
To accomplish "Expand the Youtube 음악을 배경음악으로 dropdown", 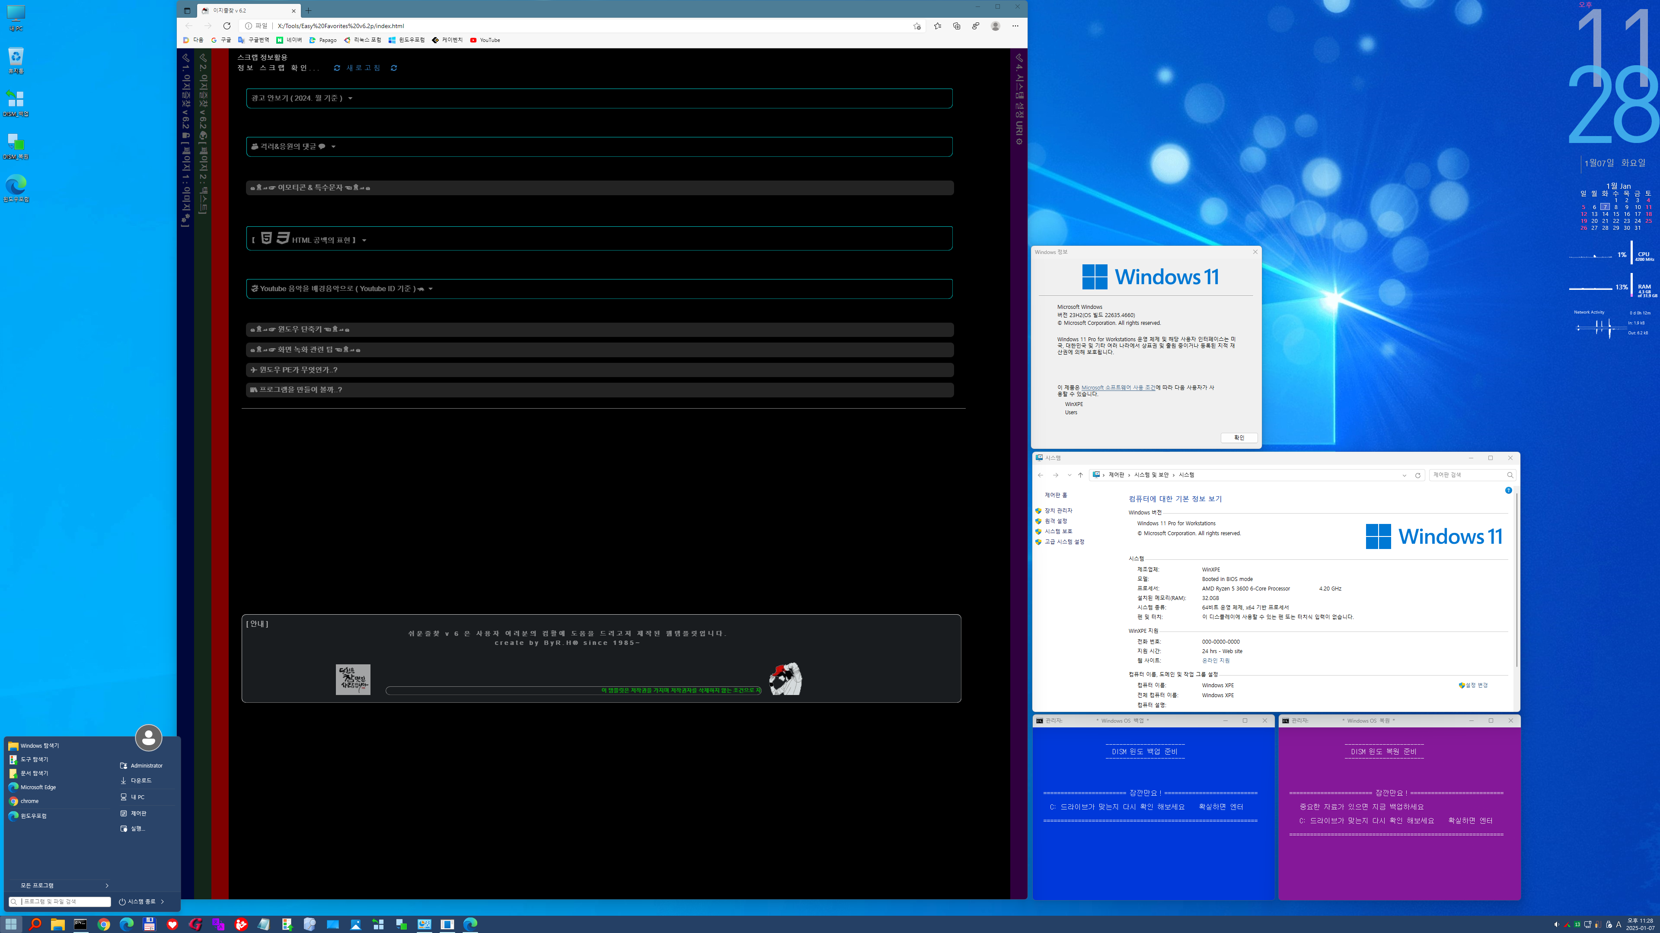I will coord(599,289).
